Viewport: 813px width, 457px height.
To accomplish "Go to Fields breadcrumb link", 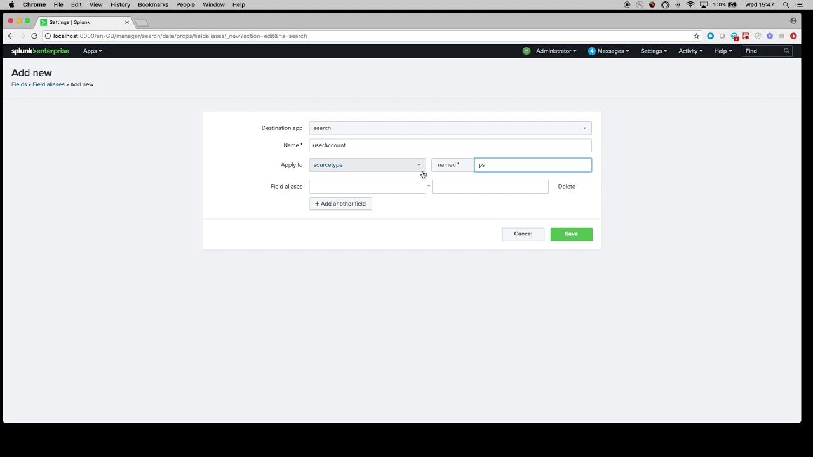I will [x=19, y=84].
